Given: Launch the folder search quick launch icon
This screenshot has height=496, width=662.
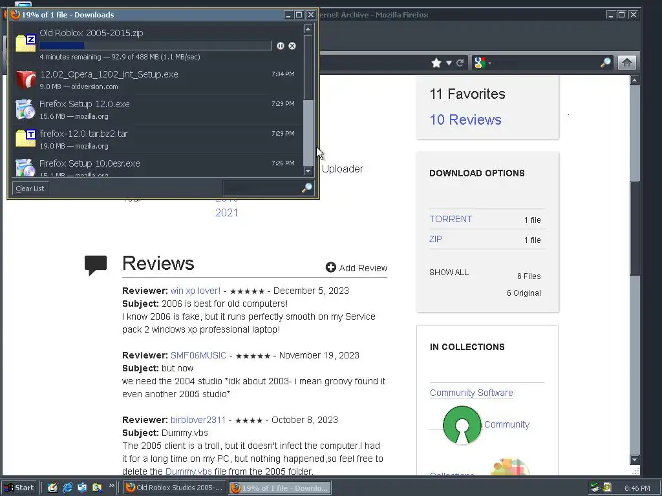Looking at the screenshot, I should tap(97, 488).
